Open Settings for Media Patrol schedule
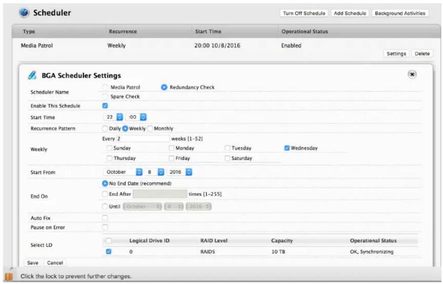The width and height of the screenshot is (443, 284). 396,54
